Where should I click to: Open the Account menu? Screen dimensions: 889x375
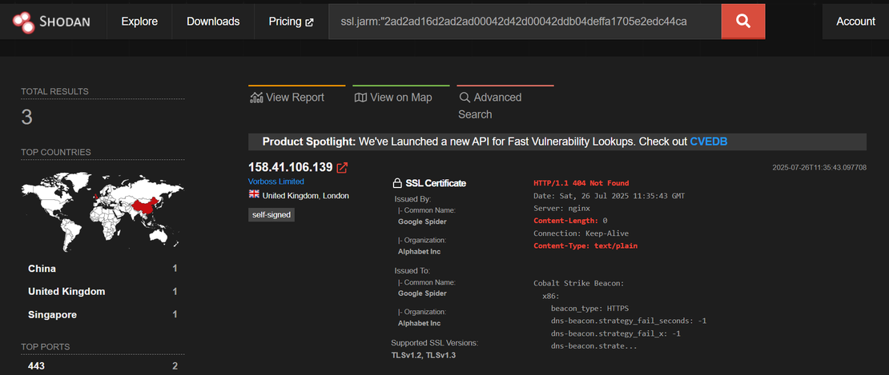855,22
